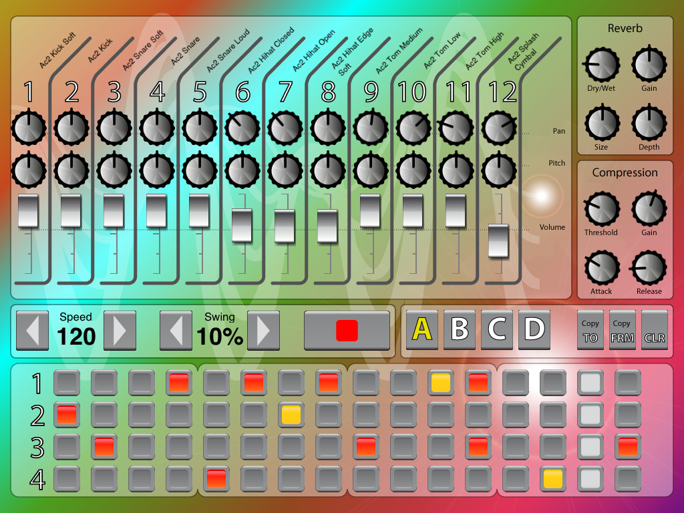Click the Copy TO button
This screenshot has height=513, width=684.
point(590,330)
